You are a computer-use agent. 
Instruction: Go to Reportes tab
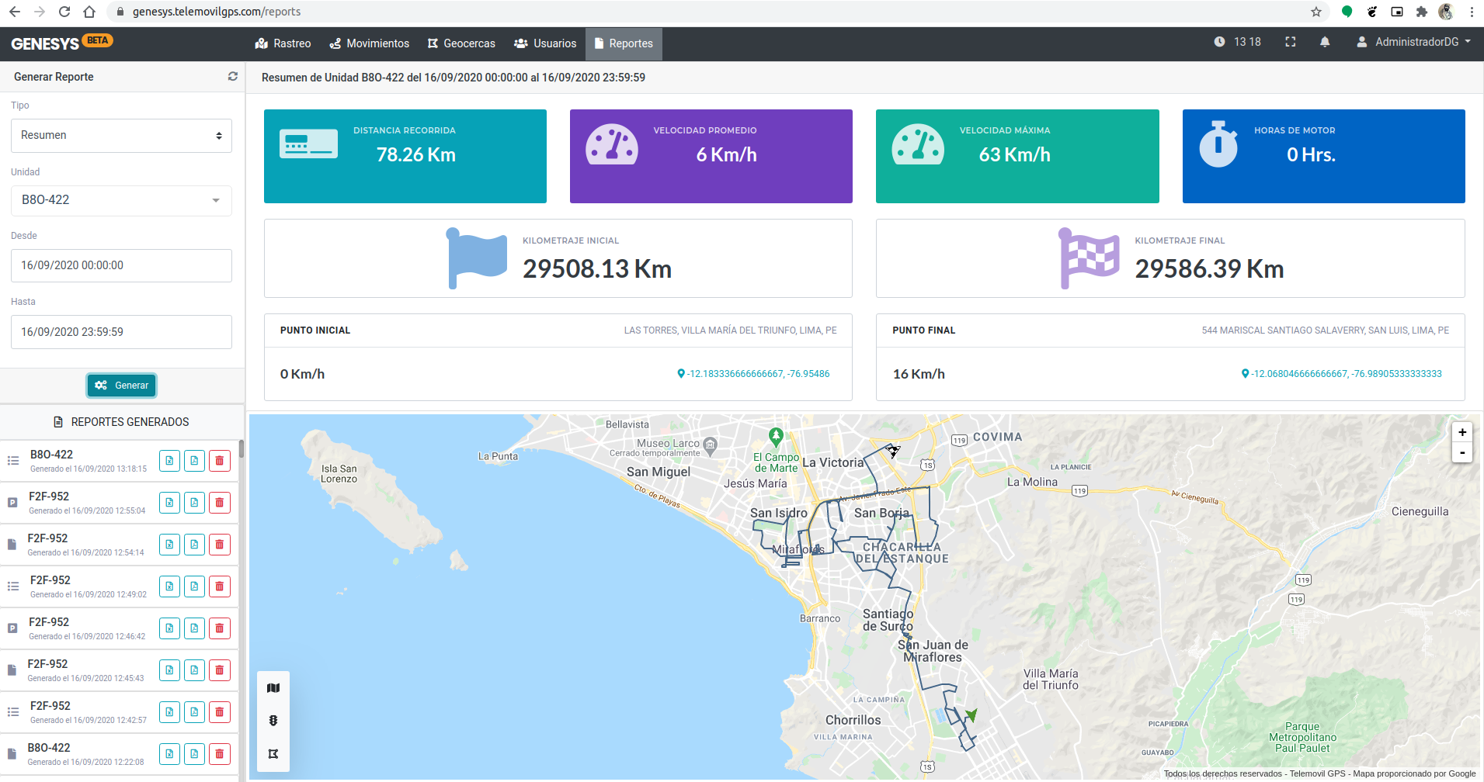624,43
